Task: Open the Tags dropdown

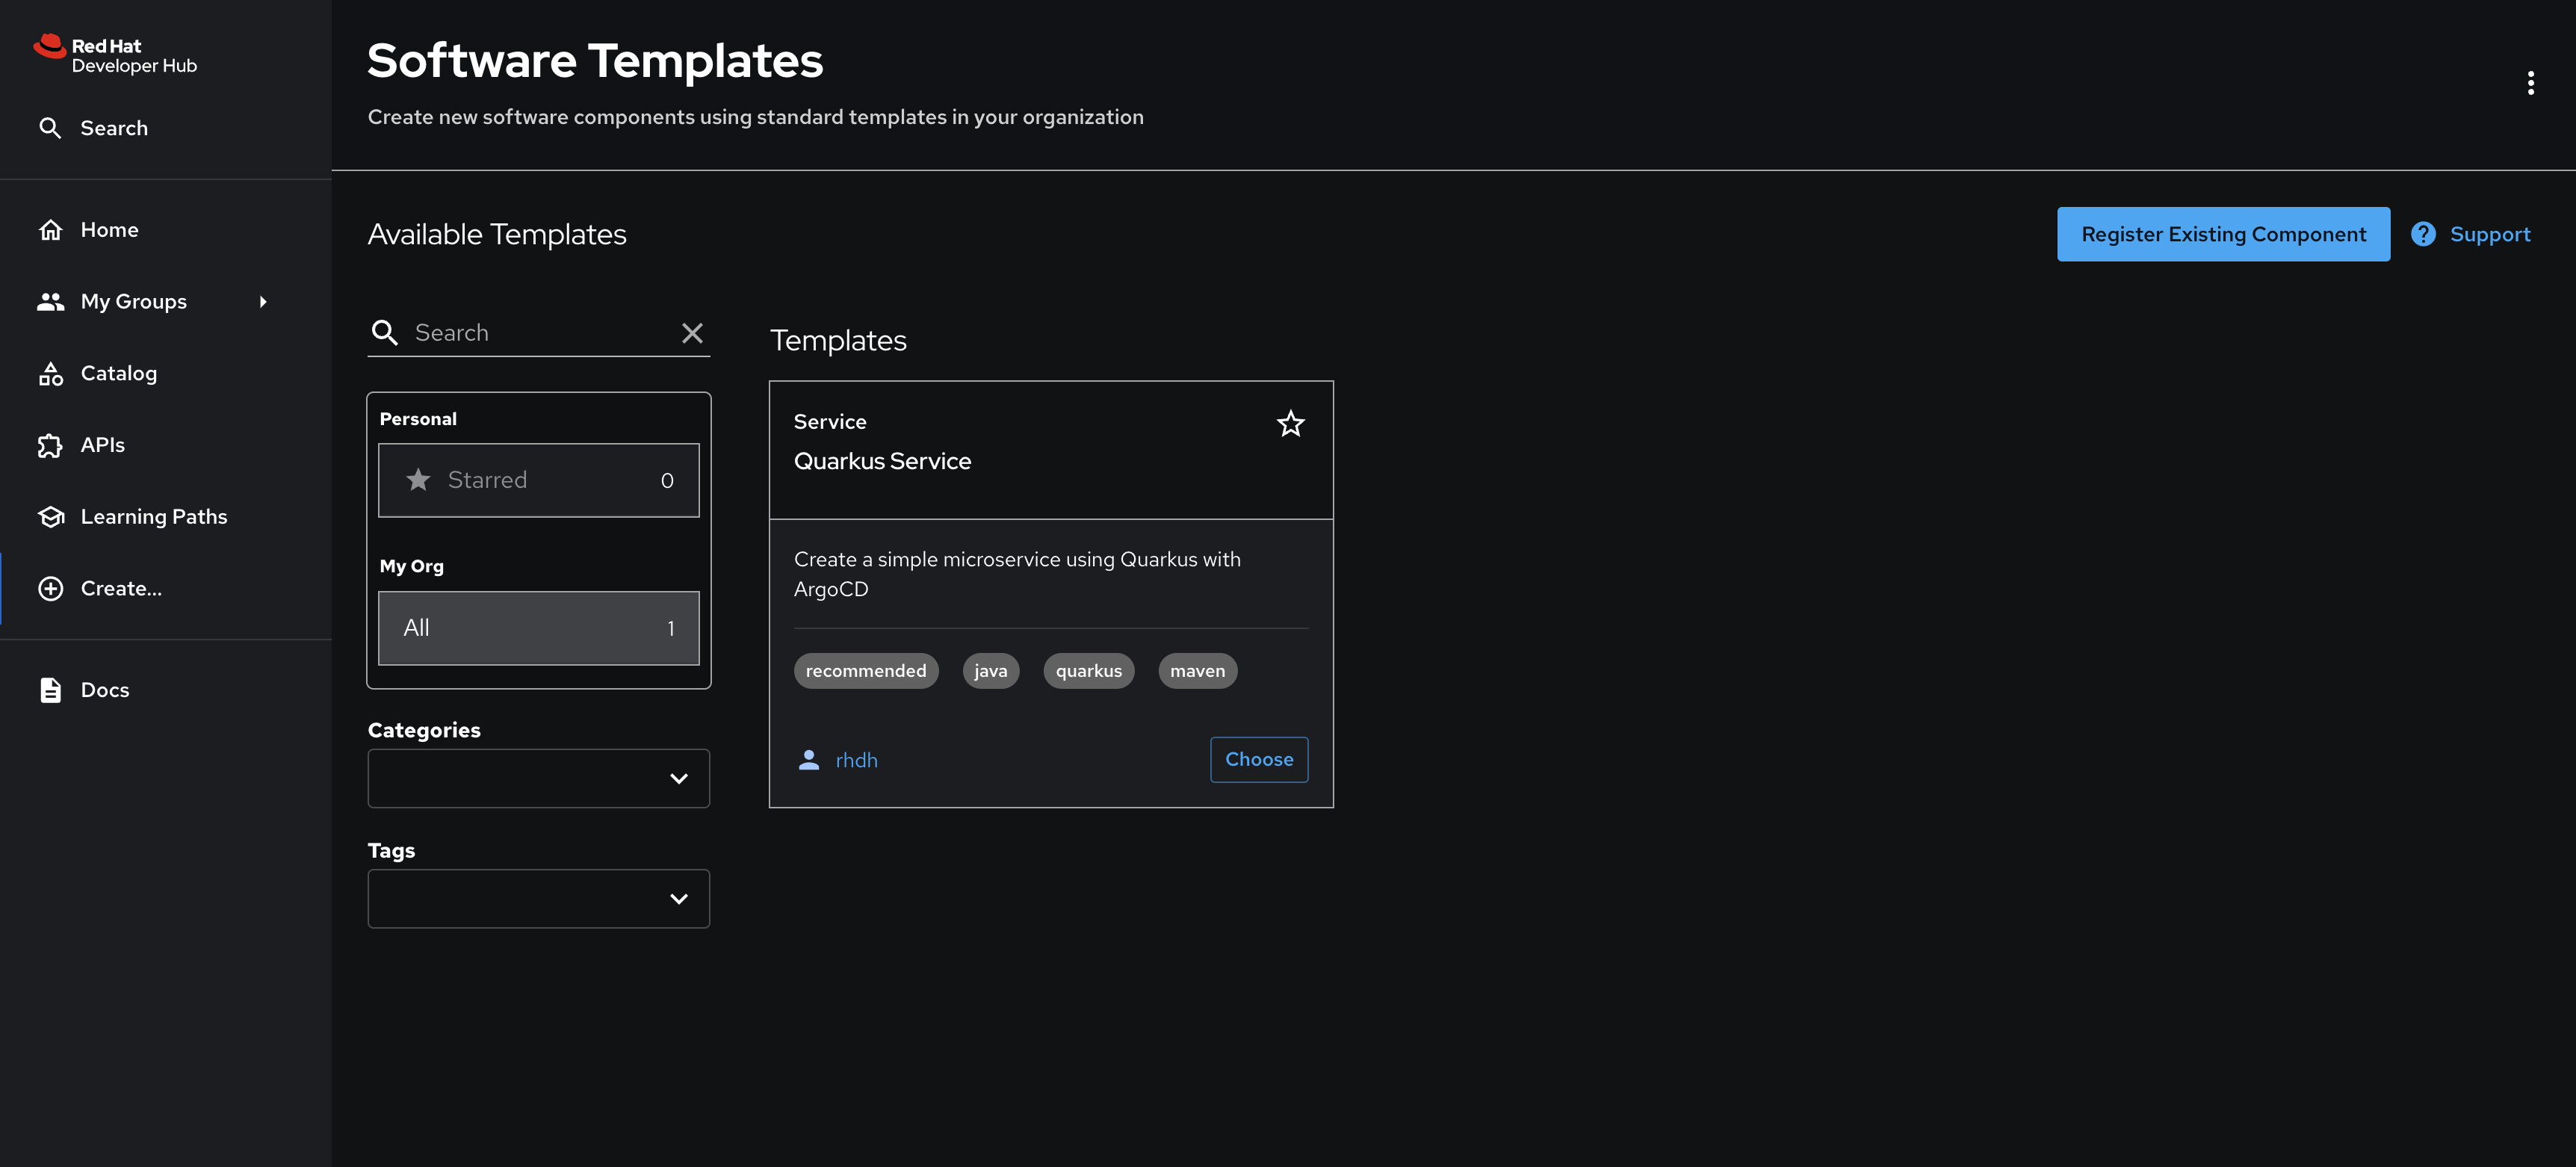Action: [538, 899]
